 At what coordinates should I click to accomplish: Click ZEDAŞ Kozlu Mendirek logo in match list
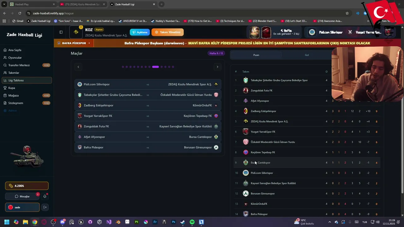(216, 84)
